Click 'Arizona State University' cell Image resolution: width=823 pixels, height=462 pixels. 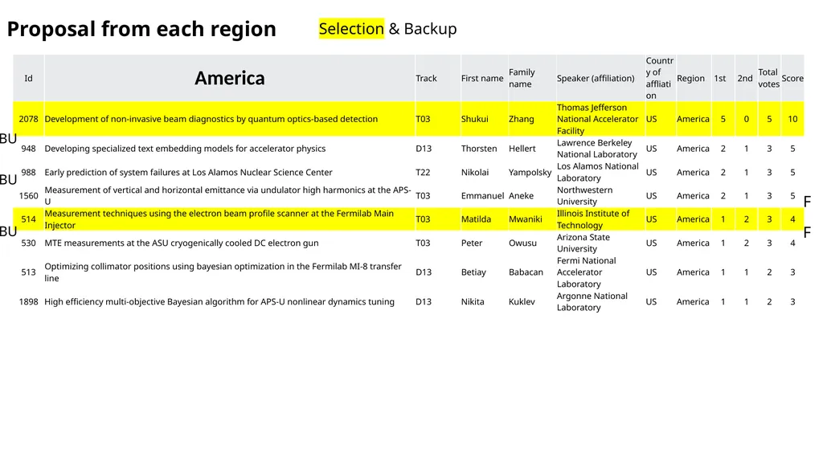click(x=583, y=243)
